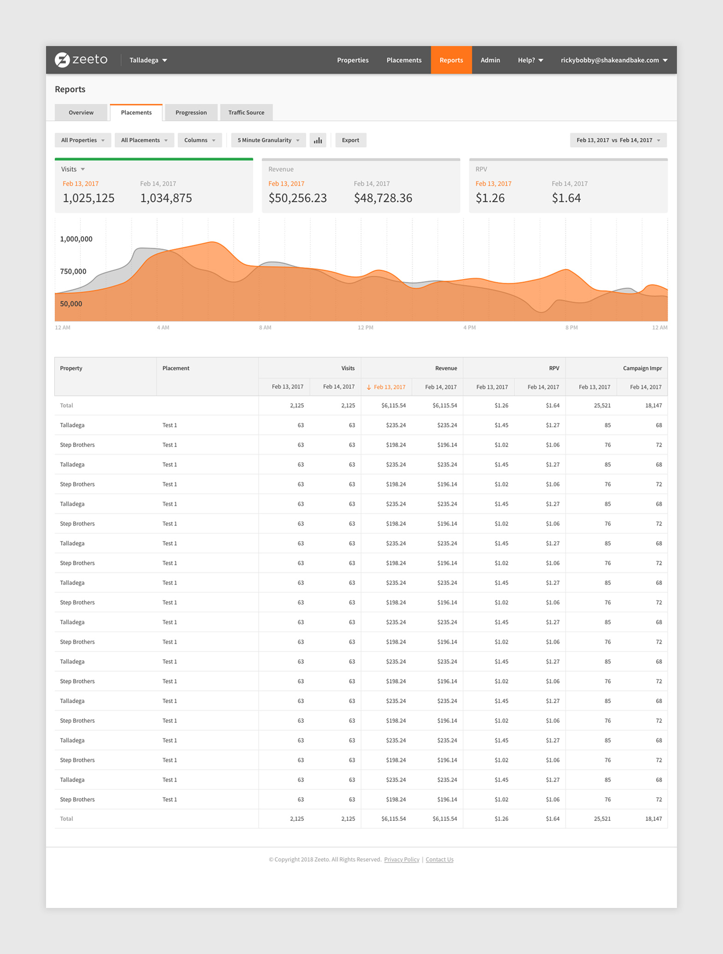Click the 4 AM label on the chart axis
Image resolution: width=723 pixels, height=954 pixels.
(163, 328)
